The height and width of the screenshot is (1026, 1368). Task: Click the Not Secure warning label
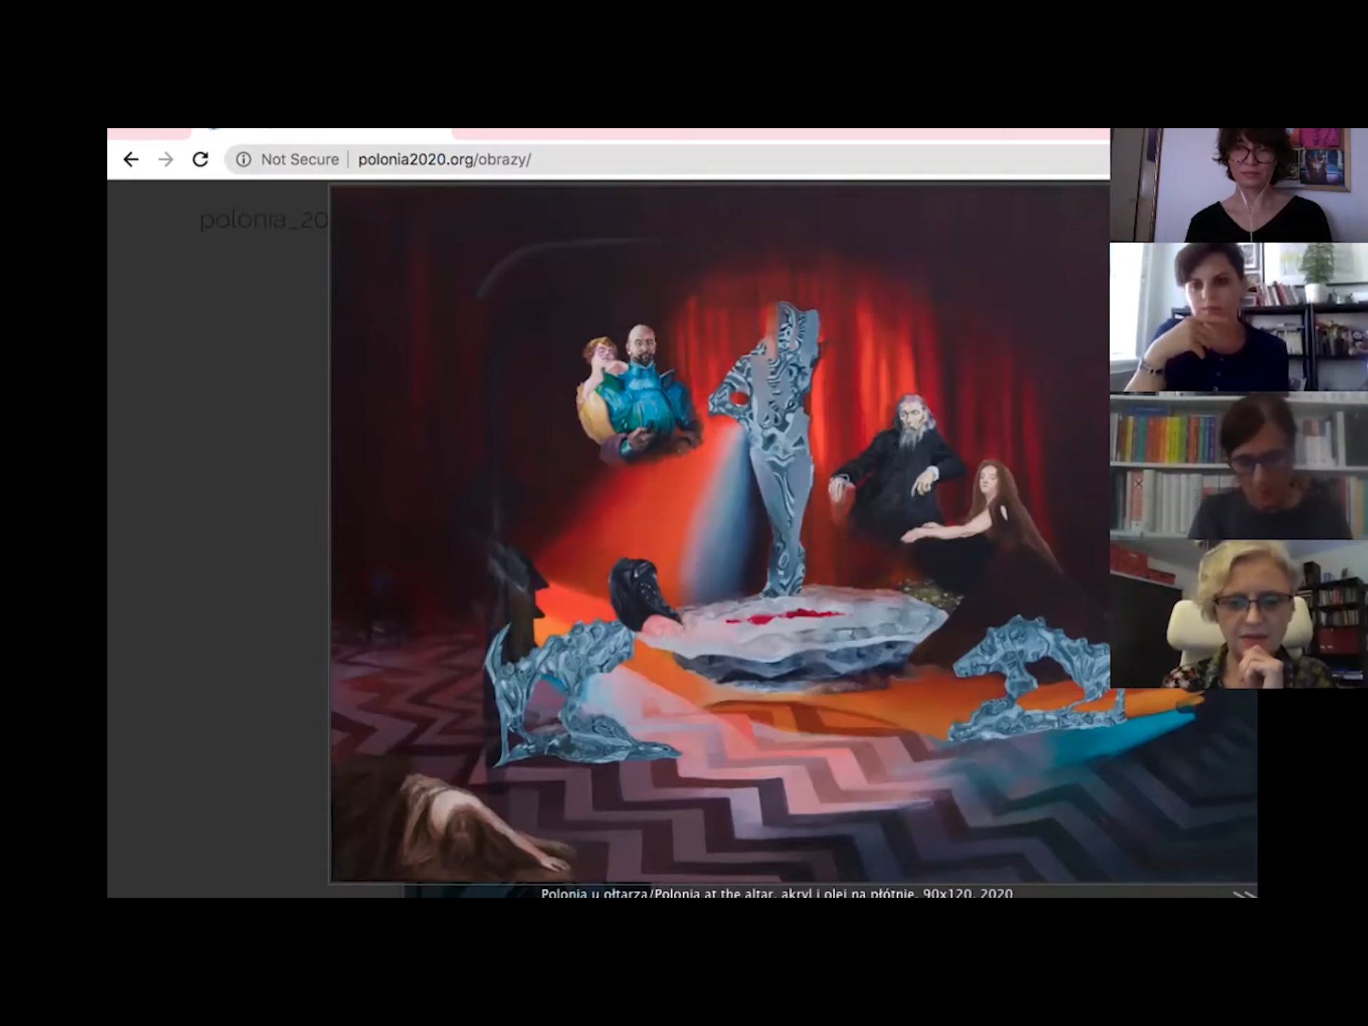point(299,160)
